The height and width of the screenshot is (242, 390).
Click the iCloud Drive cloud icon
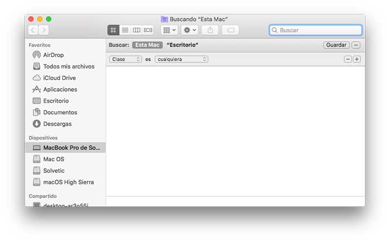37,78
